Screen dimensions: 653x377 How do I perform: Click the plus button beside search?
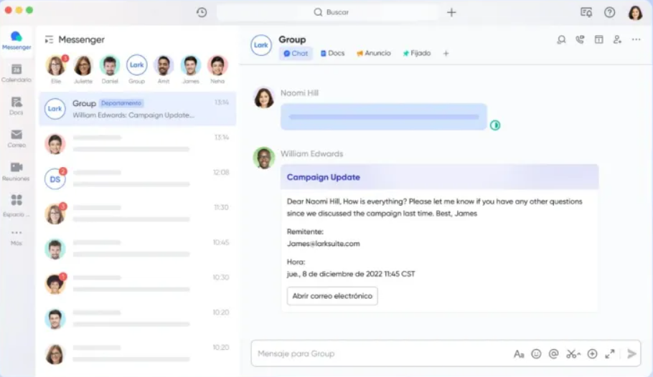pyautogui.click(x=451, y=12)
